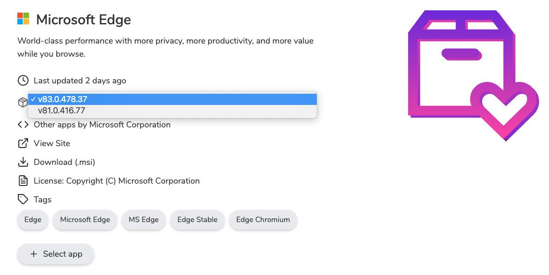The width and height of the screenshot is (549, 275).
Task: Click the package box icon beside version list
Action: (23, 103)
